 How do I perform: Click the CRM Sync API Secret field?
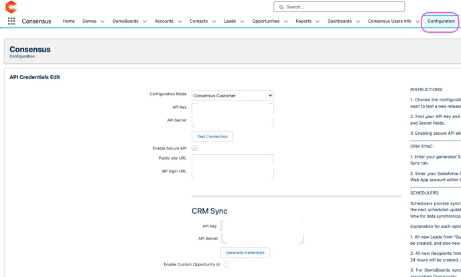262,238
